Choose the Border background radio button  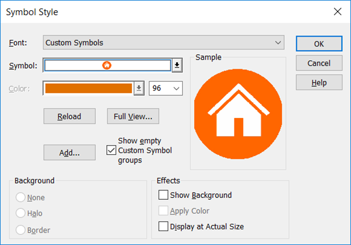[21, 230]
